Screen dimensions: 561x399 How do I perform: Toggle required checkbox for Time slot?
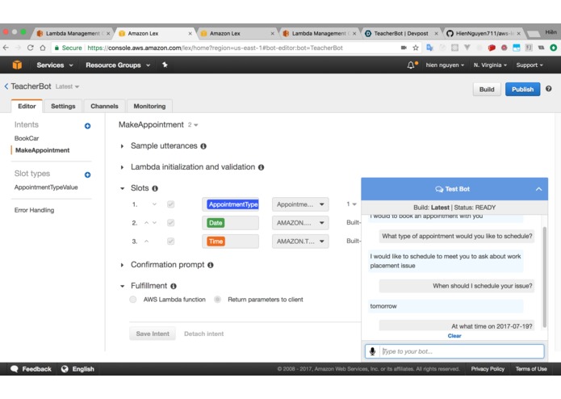170,241
